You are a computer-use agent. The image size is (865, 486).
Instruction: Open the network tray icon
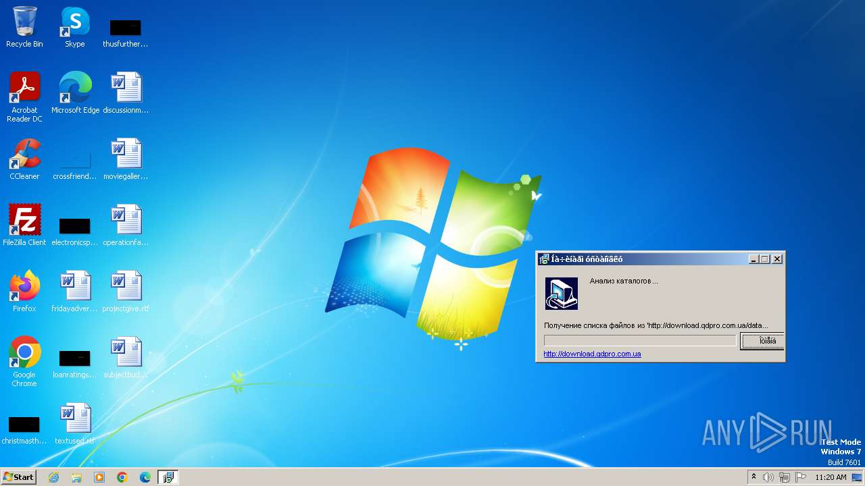[x=785, y=477]
